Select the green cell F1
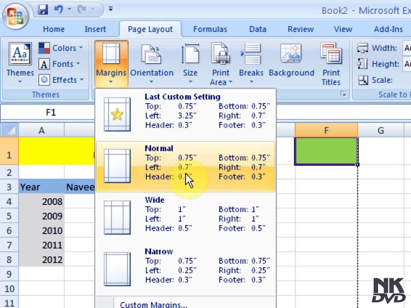This screenshot has height=308, width=411. pos(326,151)
